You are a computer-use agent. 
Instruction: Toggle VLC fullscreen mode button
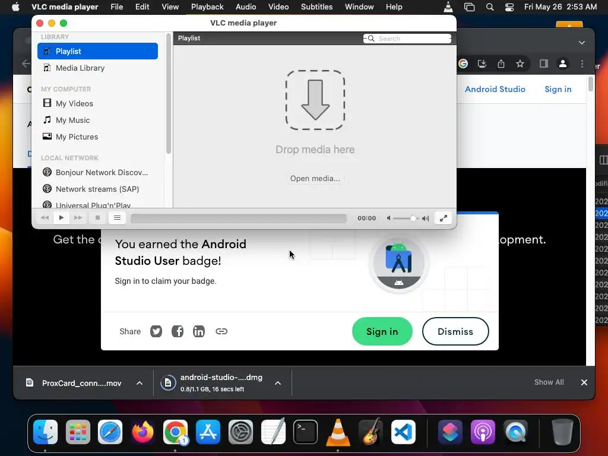[x=443, y=218]
